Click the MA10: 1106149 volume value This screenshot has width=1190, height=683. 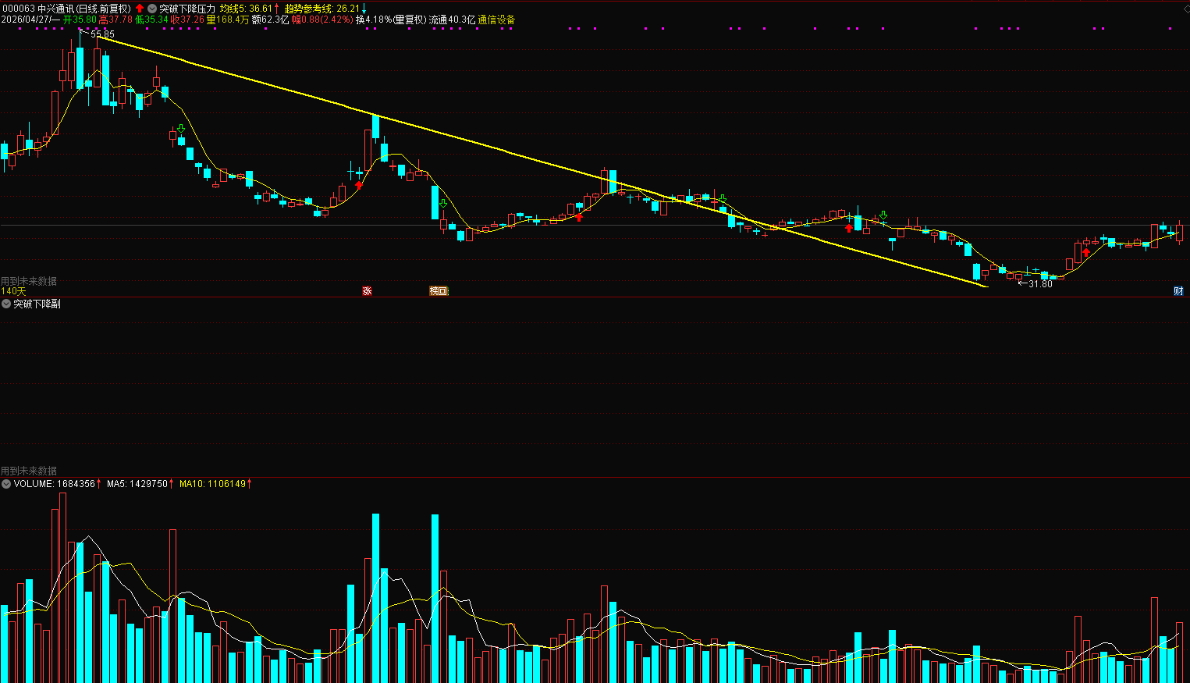(x=212, y=484)
